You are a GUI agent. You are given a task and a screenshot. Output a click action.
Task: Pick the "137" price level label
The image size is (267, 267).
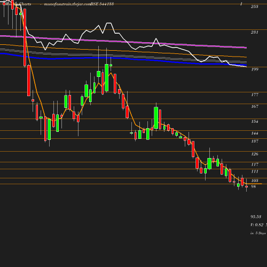click(255, 141)
